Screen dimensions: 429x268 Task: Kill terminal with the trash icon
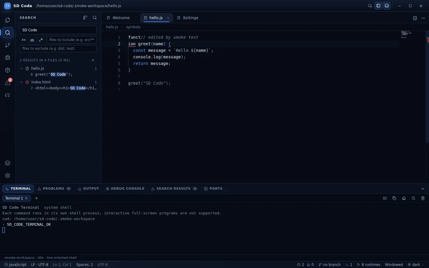tap(423, 198)
